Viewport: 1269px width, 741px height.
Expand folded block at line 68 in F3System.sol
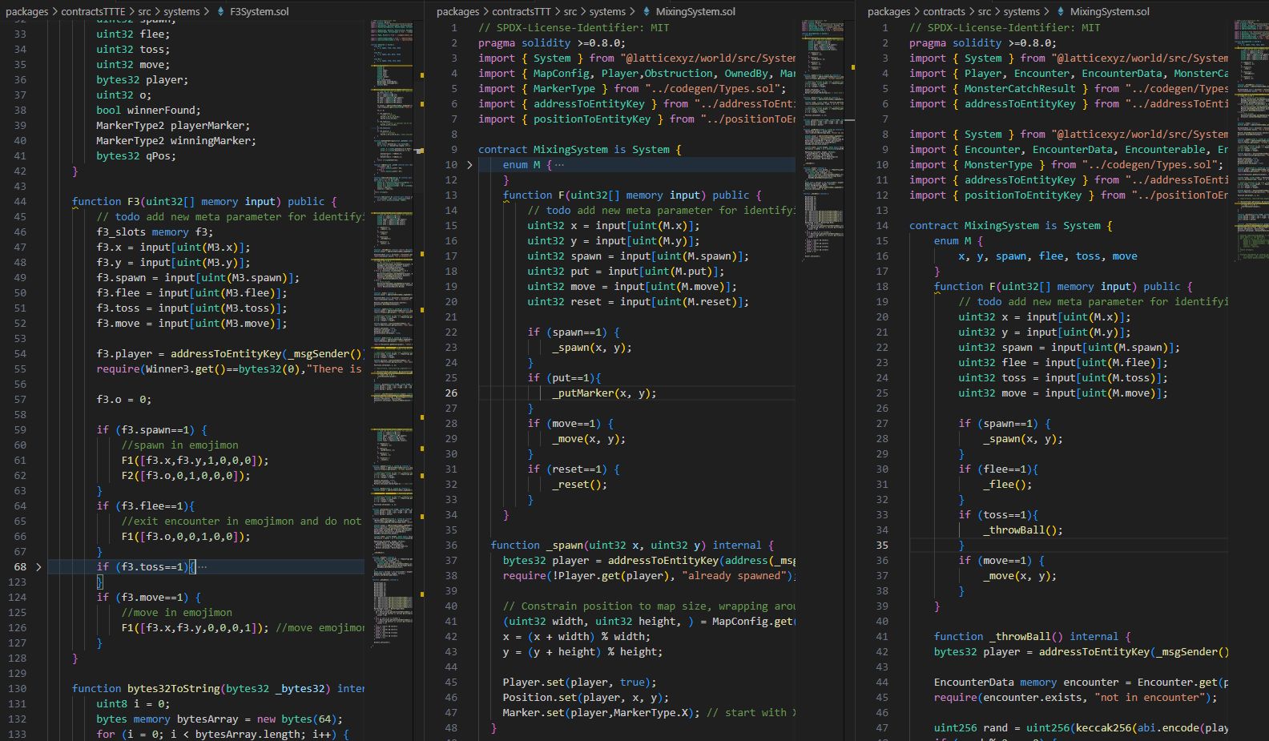point(38,566)
